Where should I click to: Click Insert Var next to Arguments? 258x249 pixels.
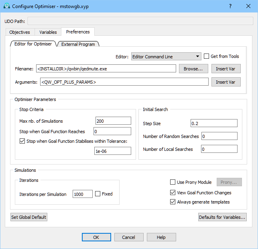[226, 82]
